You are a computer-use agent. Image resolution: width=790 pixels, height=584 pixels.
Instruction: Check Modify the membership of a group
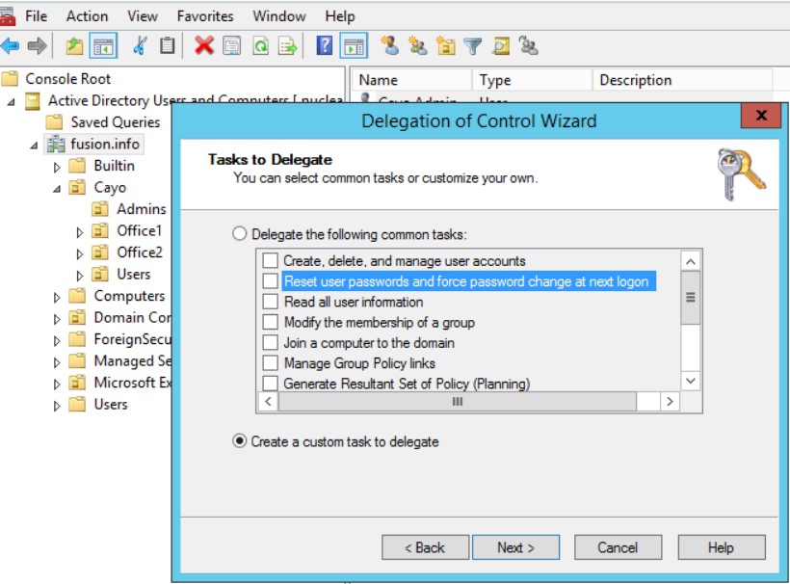pyautogui.click(x=271, y=322)
